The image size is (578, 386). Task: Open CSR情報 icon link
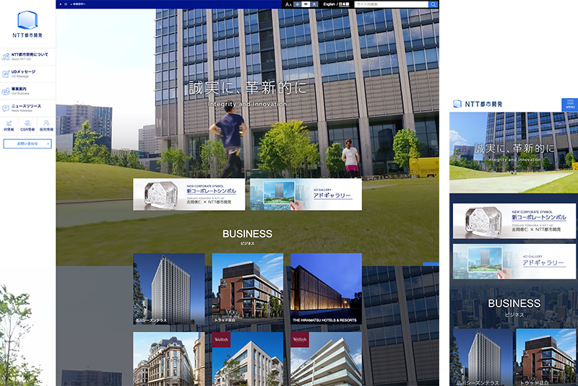27,126
